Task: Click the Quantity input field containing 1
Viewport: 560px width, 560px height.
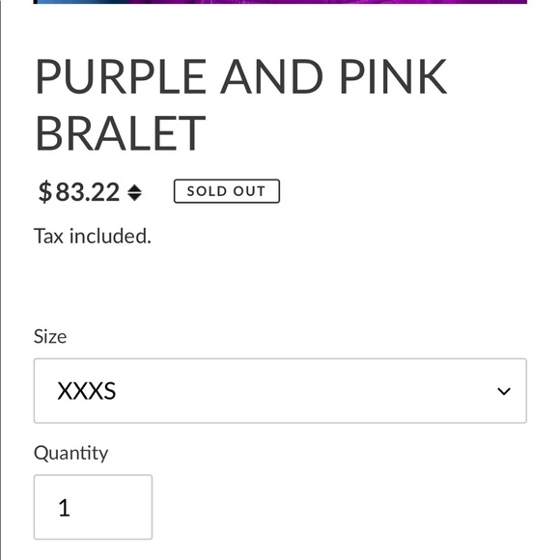Action: click(93, 507)
